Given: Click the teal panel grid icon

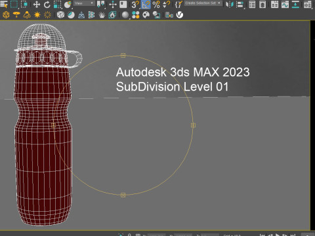Looking at the screenshot, I should point(92,15).
